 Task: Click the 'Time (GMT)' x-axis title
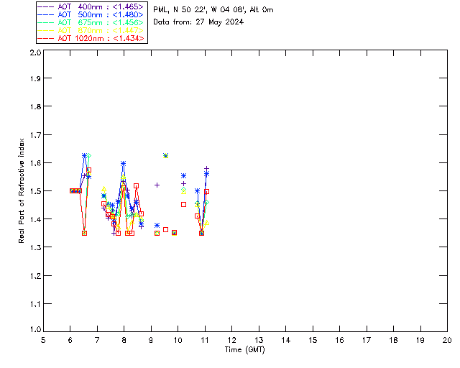click(244, 350)
